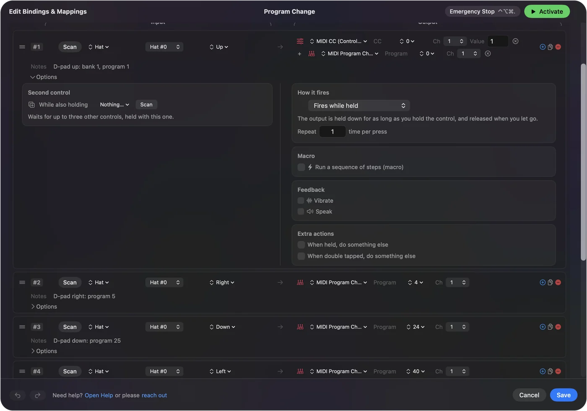This screenshot has height=411, width=587.
Task: Add a binding after row #1
Action: click(x=543, y=47)
